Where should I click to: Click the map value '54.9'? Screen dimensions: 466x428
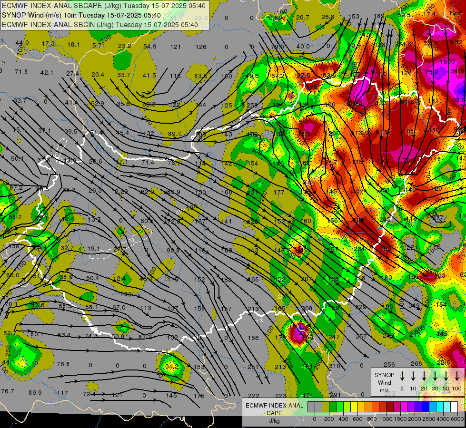coord(150,46)
